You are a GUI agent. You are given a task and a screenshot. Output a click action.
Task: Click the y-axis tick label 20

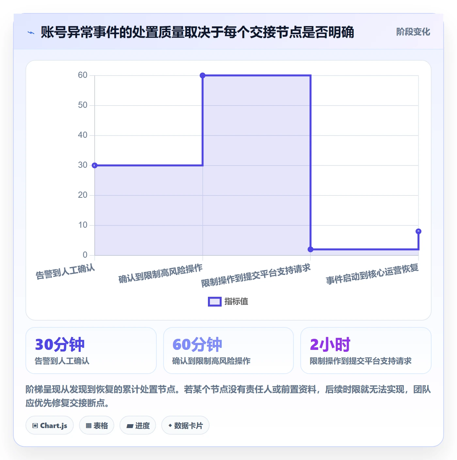[83, 195]
